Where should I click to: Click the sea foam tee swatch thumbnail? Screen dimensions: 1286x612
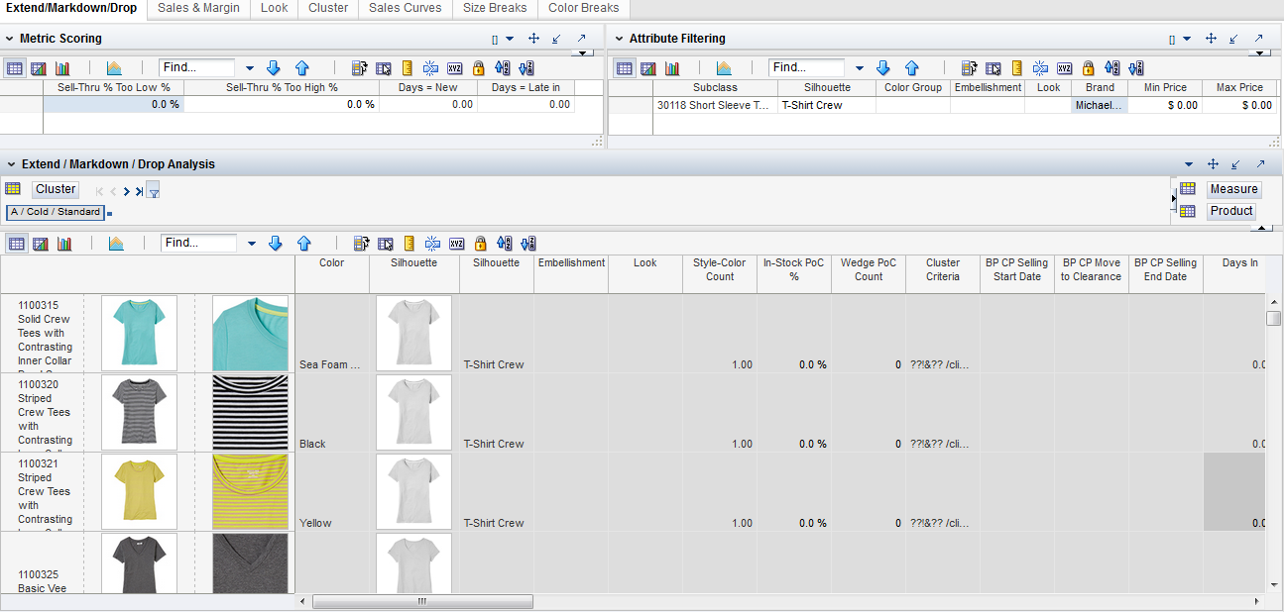pos(250,333)
